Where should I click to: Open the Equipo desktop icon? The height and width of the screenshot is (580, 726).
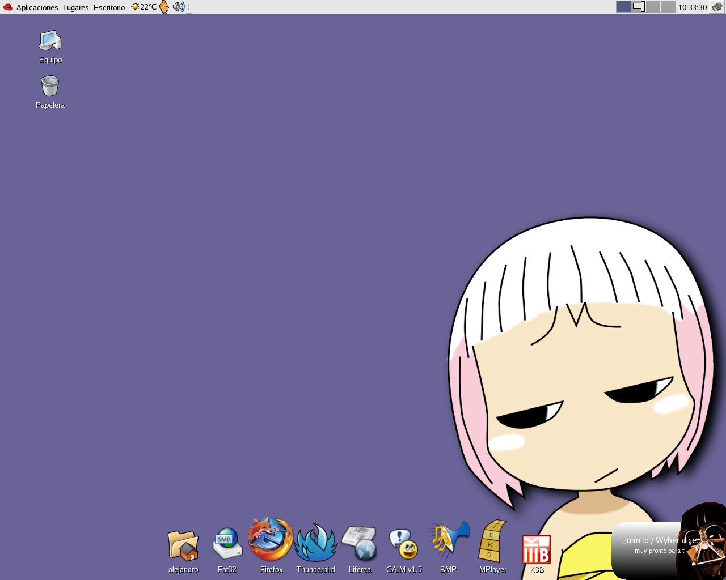coord(50,46)
